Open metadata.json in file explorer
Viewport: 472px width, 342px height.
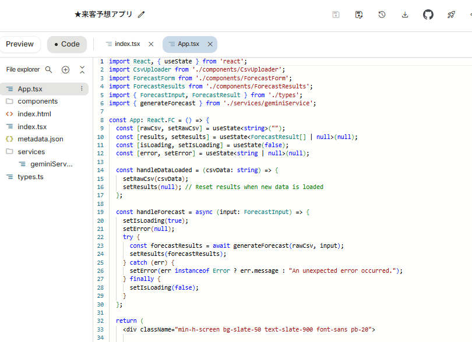point(40,139)
